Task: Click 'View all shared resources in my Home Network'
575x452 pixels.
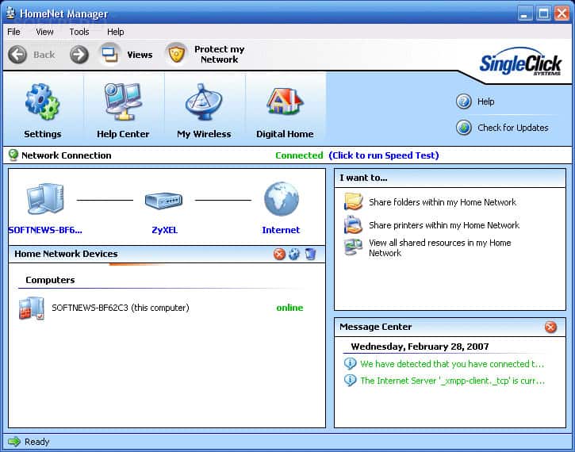Action: (x=439, y=248)
